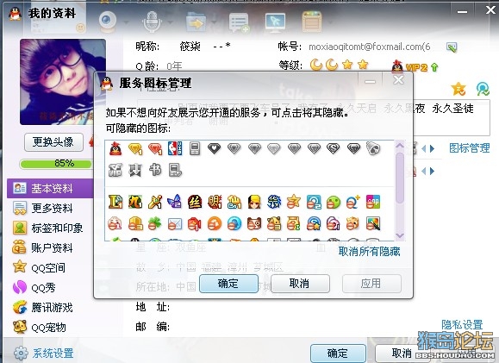Select the hidden Q plus icon
The image size is (499, 363).
353,202
